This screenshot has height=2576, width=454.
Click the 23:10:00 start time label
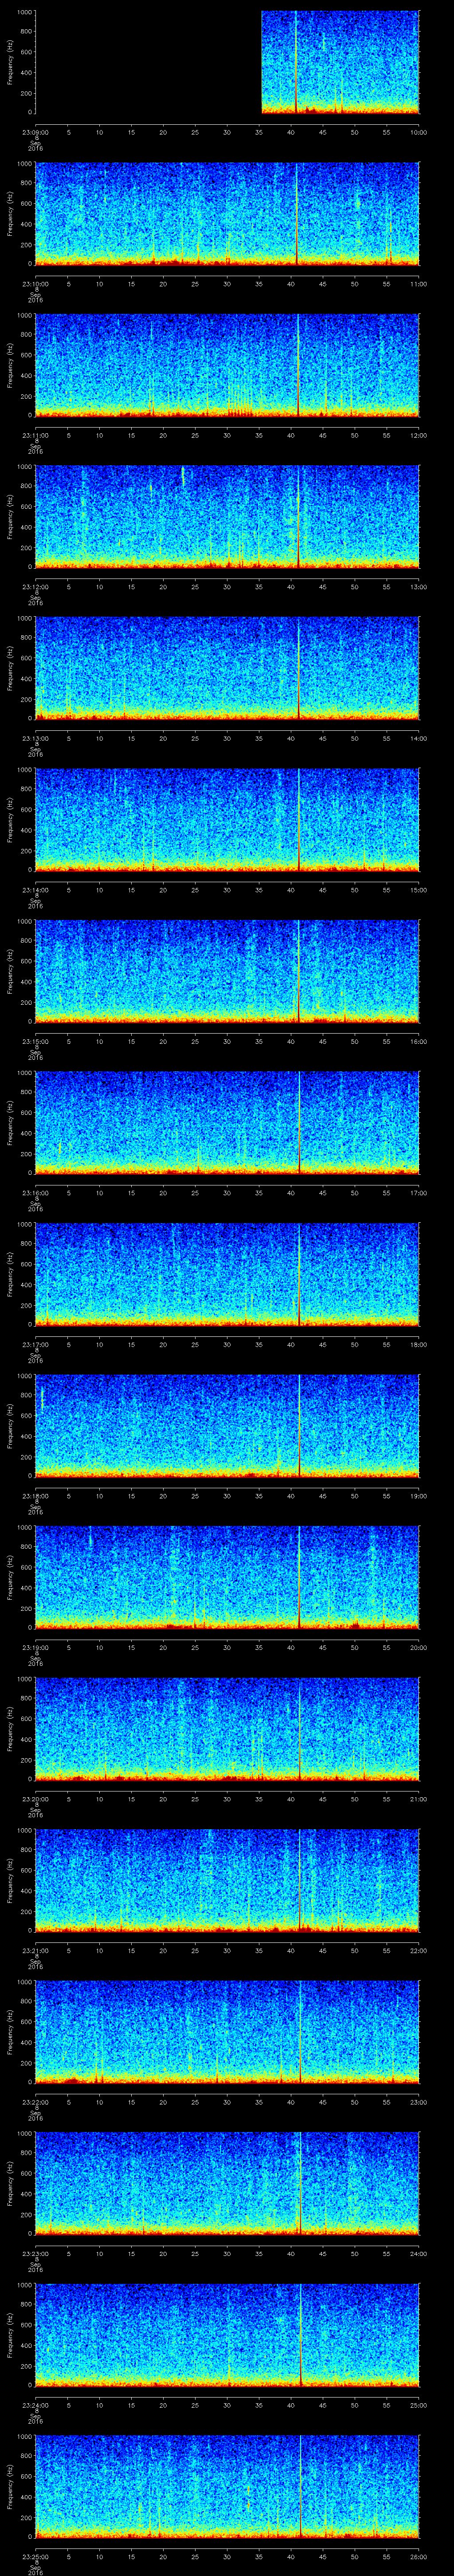point(36,284)
